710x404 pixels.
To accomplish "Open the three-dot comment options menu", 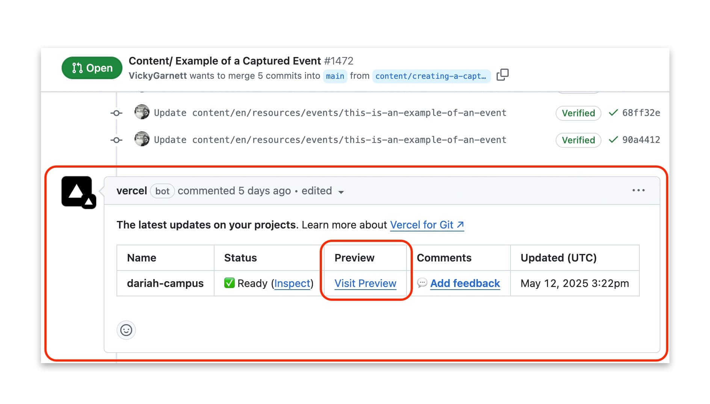I will [x=638, y=191].
